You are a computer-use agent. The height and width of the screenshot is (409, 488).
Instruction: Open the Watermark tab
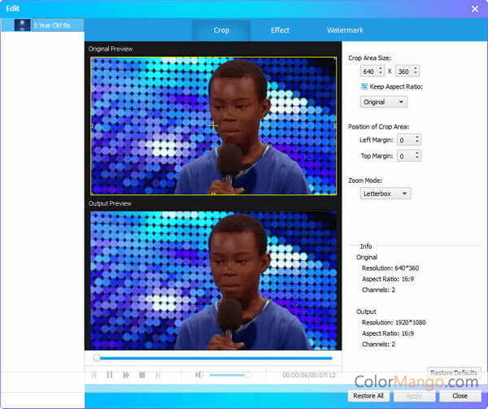345,30
